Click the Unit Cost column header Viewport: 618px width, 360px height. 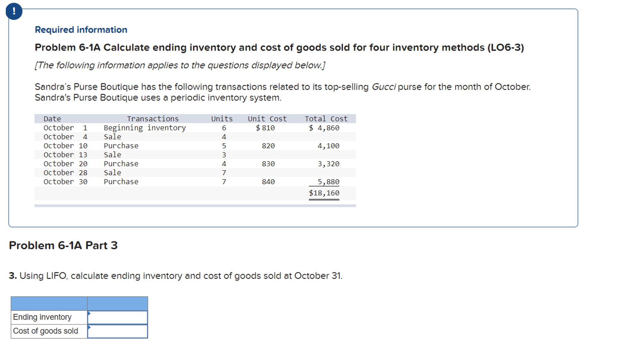267,119
